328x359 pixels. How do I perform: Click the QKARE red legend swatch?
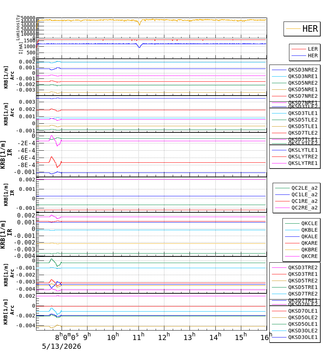click(x=292, y=243)
